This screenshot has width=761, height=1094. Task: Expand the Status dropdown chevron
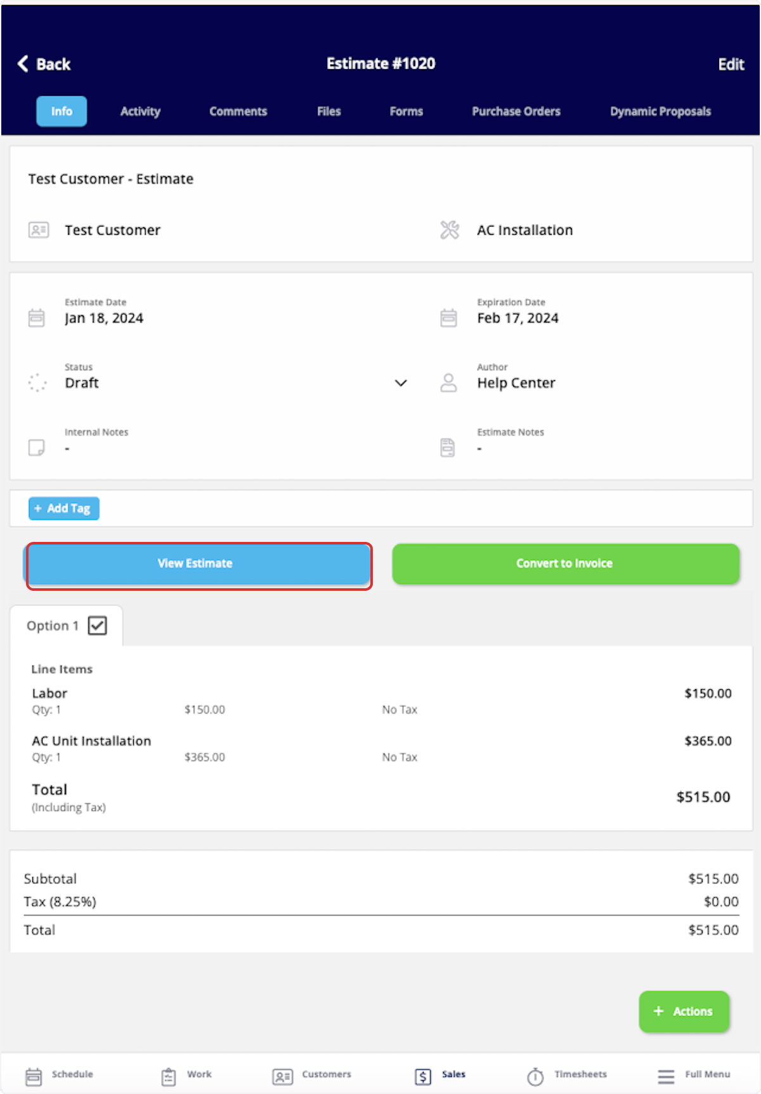pyautogui.click(x=401, y=383)
